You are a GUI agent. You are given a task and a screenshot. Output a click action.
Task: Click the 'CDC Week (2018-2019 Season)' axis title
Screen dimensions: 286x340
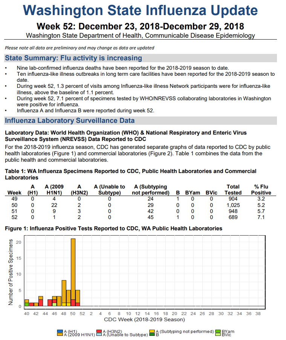145,320
